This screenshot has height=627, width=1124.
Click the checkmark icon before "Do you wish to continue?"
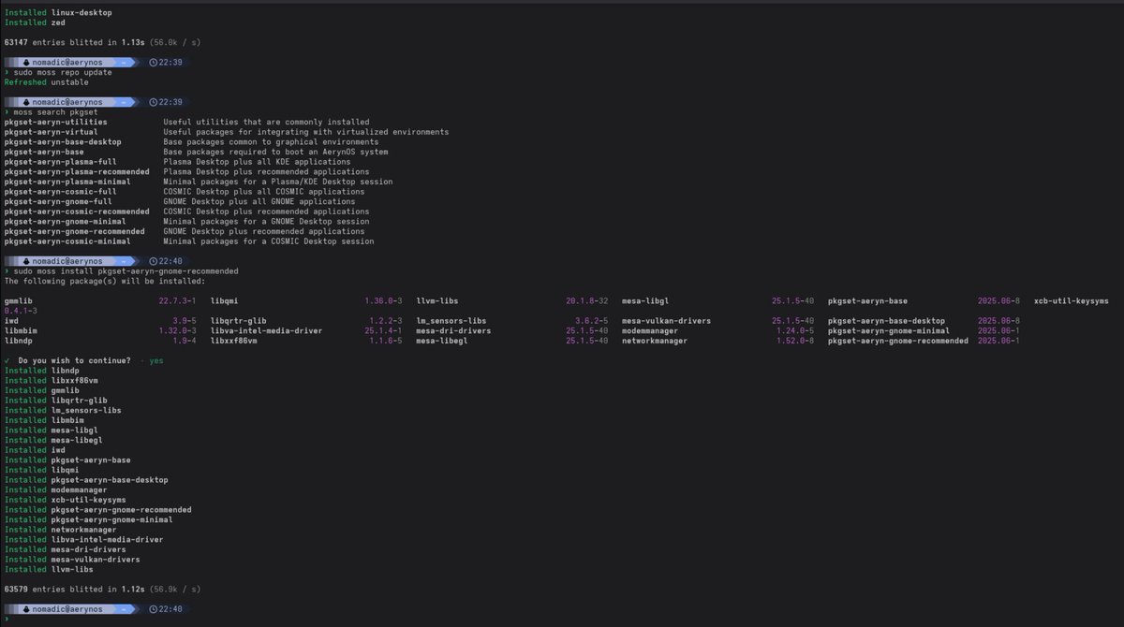click(x=7, y=360)
